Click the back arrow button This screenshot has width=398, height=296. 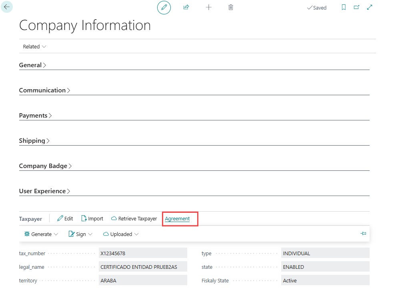pos(7,7)
